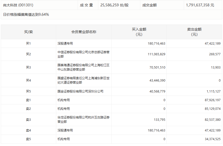223x146 pixels.
Task: Select the 买4 row label
Action: coord(29,81)
